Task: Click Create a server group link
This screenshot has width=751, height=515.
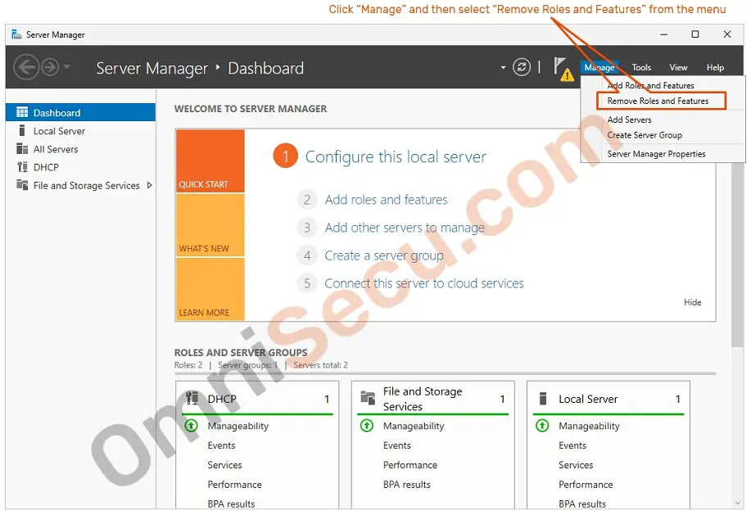Action: point(384,255)
